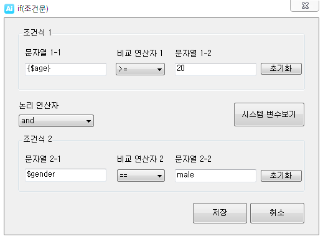Open the 시스템 변수보기 button
Screen dimensions: 323x239
[x=269, y=115]
